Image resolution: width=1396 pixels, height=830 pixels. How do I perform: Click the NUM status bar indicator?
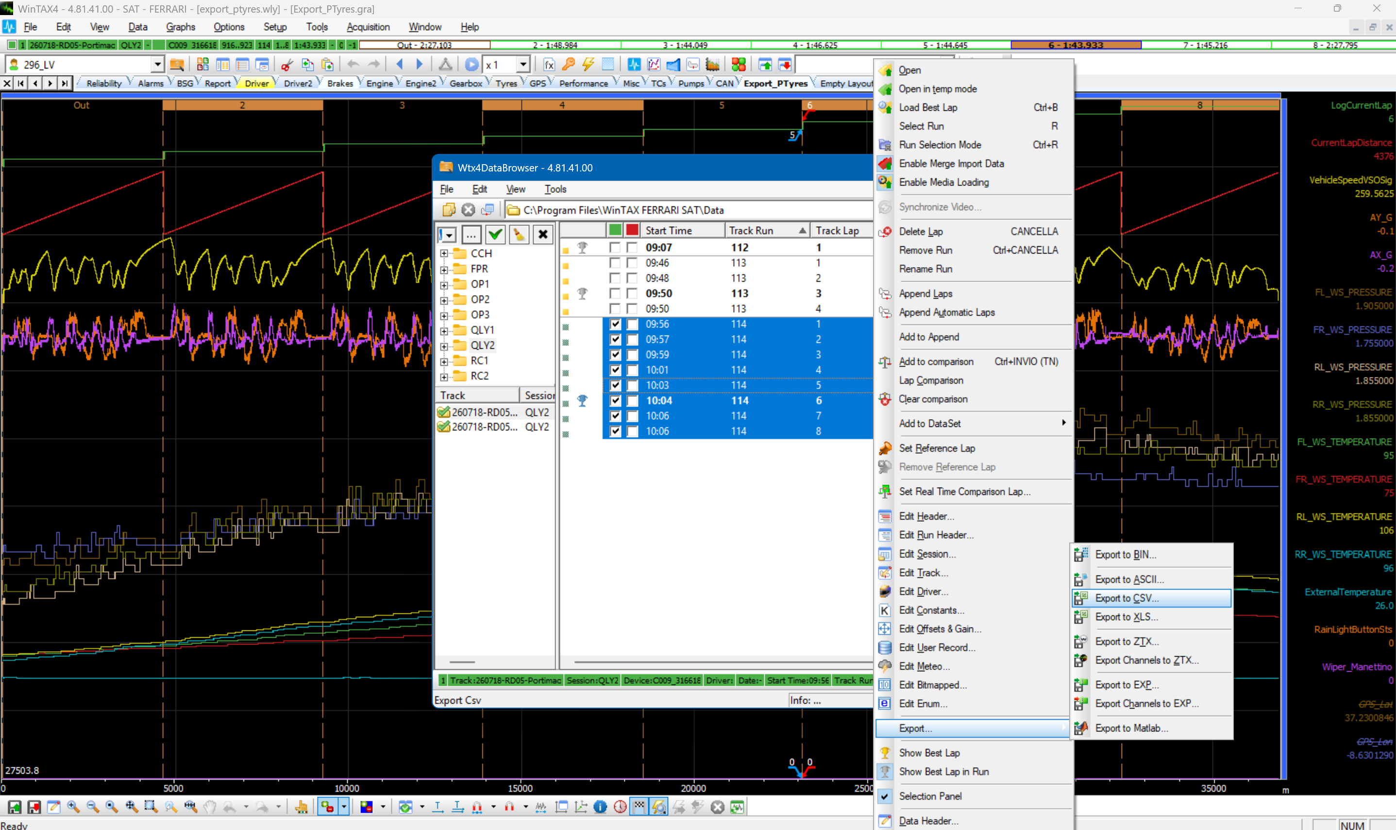pos(1351,825)
